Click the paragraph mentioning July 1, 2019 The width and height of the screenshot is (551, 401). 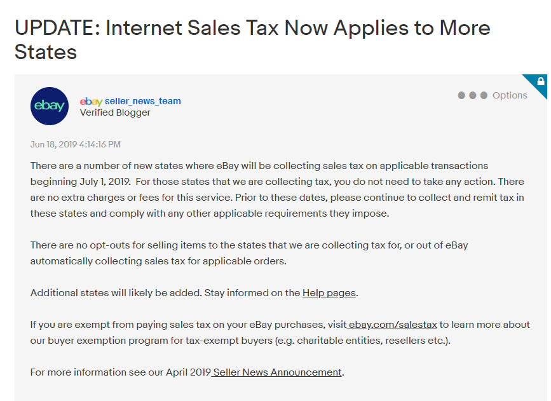point(277,189)
